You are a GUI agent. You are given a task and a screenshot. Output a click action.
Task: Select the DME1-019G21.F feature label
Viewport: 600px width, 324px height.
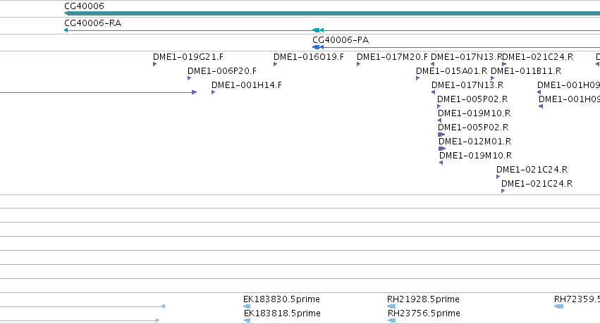click(188, 57)
